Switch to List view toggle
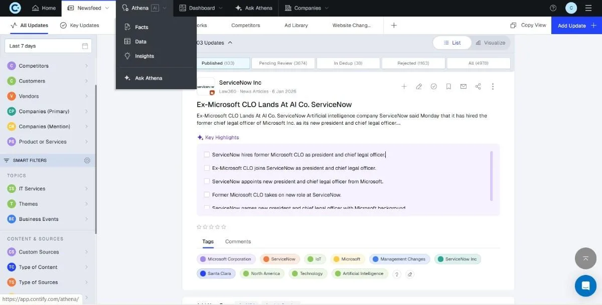The image size is (602, 305). [x=453, y=43]
